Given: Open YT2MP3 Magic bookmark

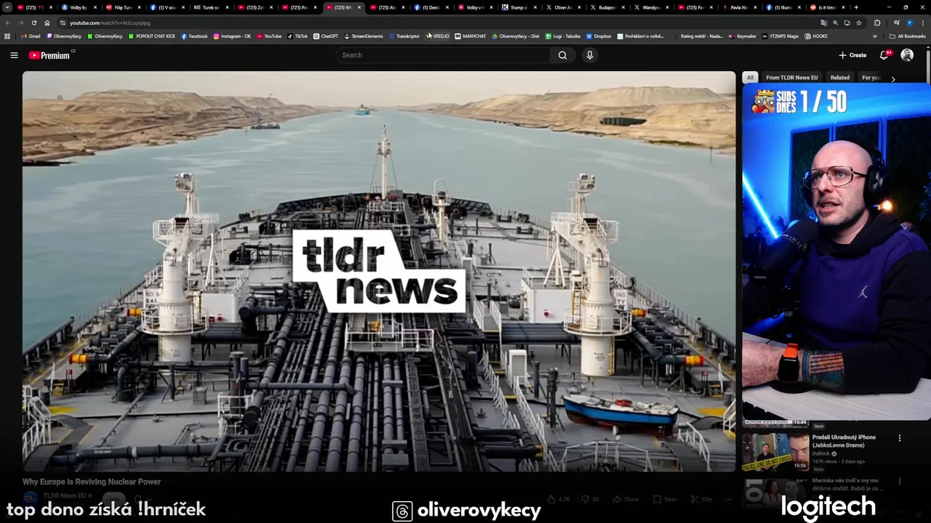Looking at the screenshot, I should [780, 36].
